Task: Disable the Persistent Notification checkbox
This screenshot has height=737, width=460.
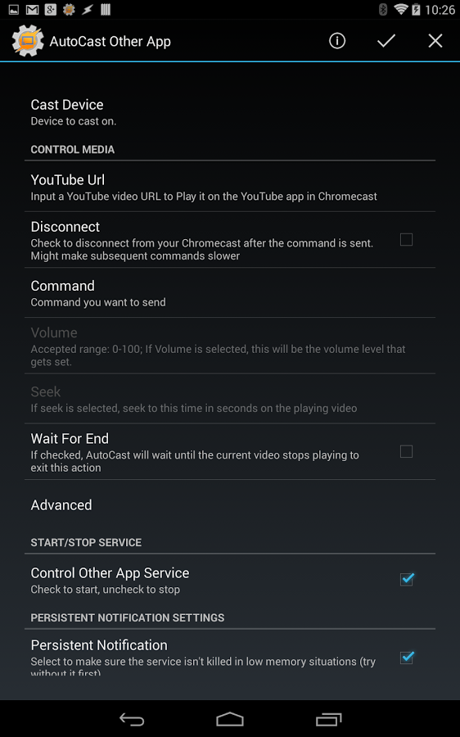Action: [407, 657]
